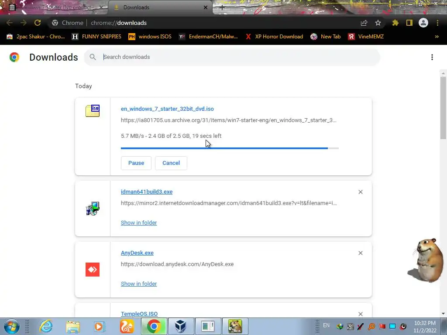Image resolution: width=447 pixels, height=335 pixels.
Task: Open the document window taskbar icon
Action: tap(208, 326)
